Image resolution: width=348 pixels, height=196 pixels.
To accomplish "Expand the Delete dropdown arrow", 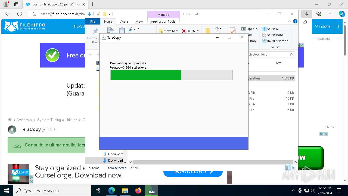I will coord(198,31).
